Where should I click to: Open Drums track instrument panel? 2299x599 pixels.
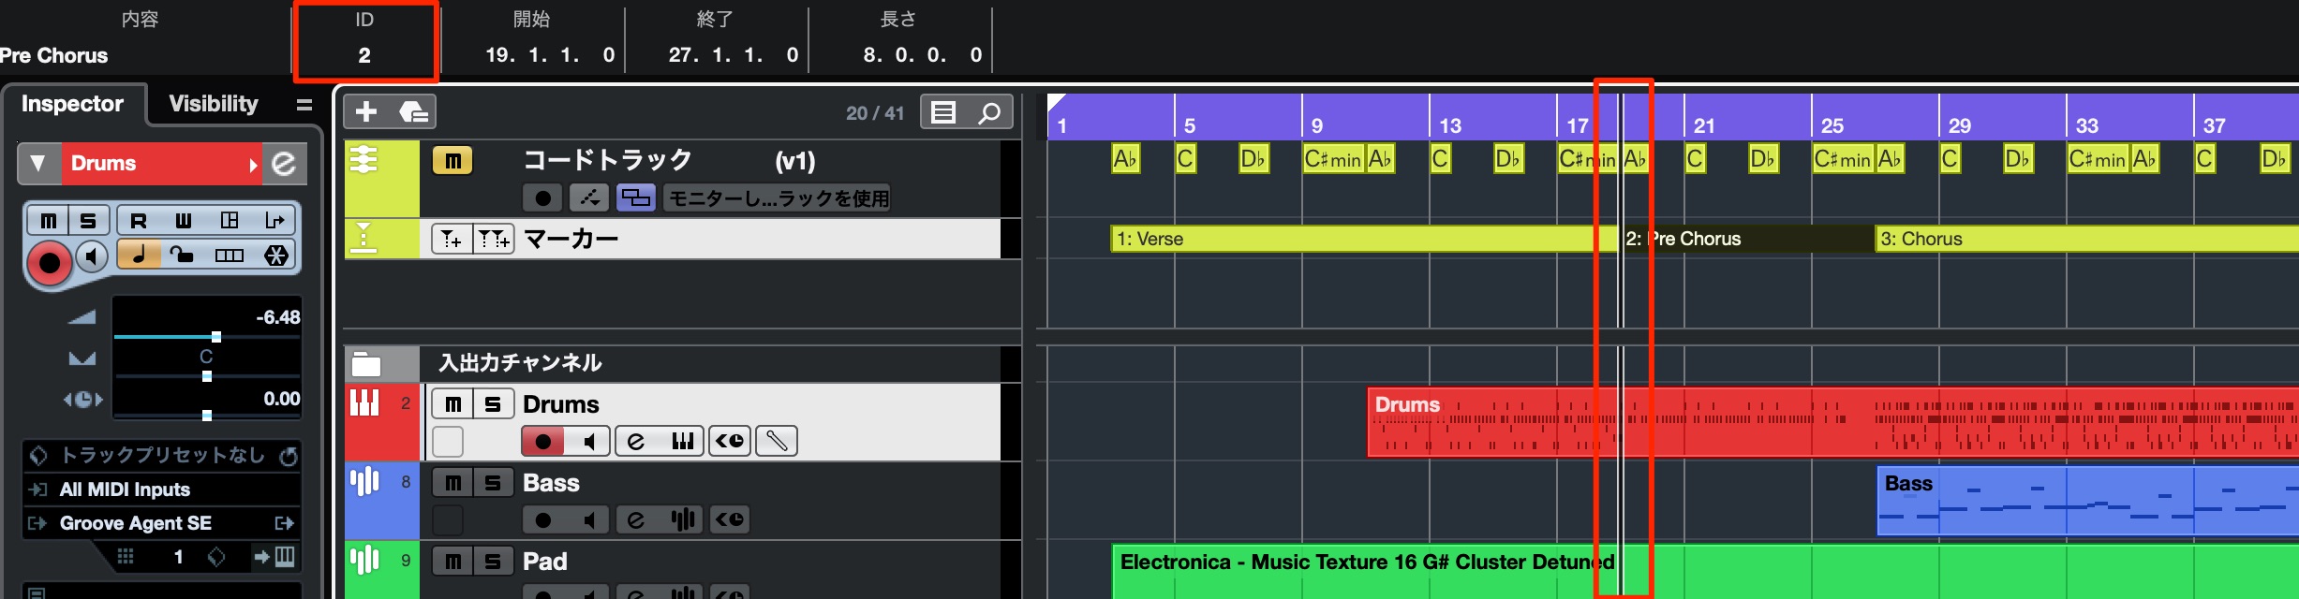683,441
